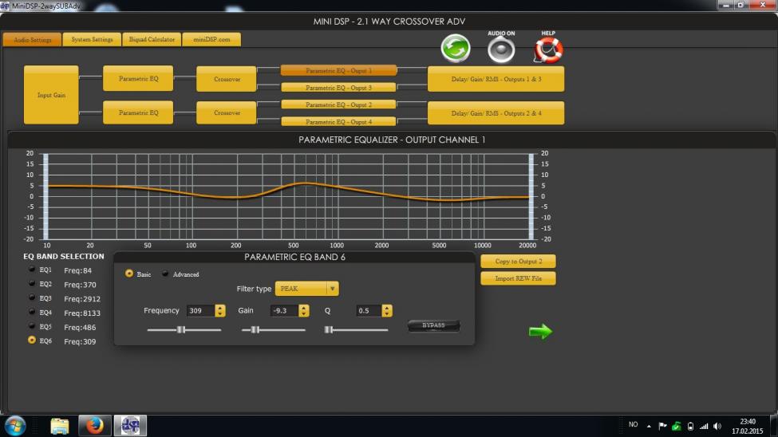Click the green refresh synchronize icon
Screen dimensions: 778x437
(456, 49)
